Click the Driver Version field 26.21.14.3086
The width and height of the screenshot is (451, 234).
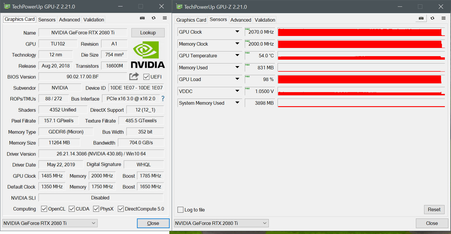[x=101, y=154]
